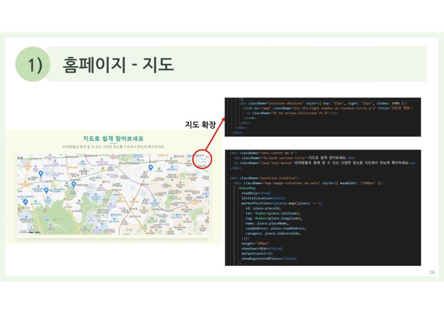444x314 pixels.
Task: Click the fullscreen expand arrows icon on the map
Action: click(x=203, y=160)
